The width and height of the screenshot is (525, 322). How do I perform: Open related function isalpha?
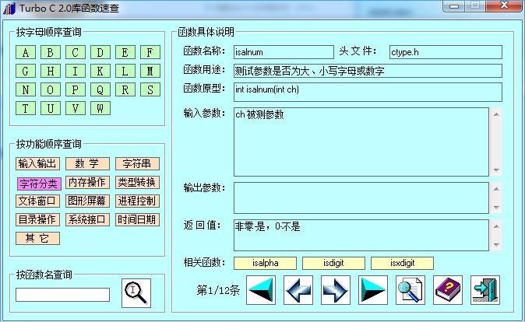pos(265,263)
